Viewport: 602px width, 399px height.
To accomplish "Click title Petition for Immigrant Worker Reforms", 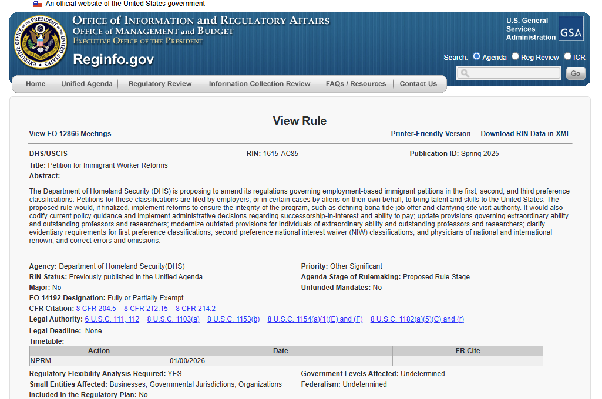I will (108, 165).
